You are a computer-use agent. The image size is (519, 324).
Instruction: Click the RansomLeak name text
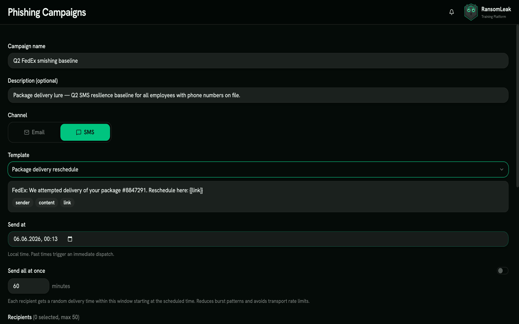pyautogui.click(x=496, y=9)
